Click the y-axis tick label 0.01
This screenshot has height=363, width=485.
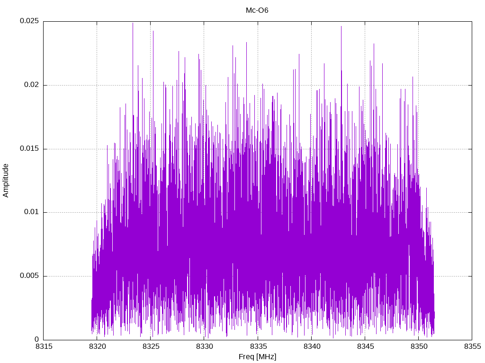tap(32, 212)
